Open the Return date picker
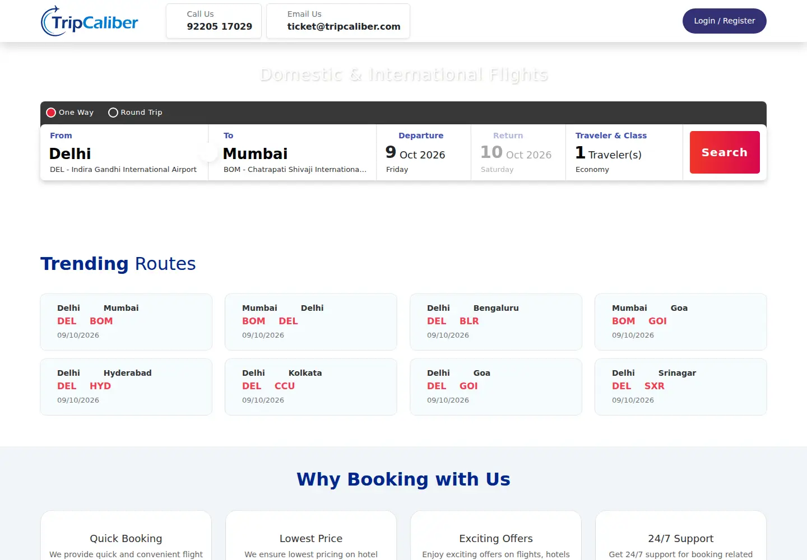The height and width of the screenshot is (560, 807). 518,152
